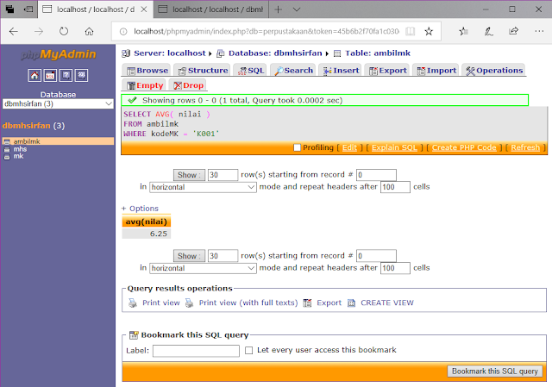Click the share icon in browser toolbar
Image resolution: width=552 pixels, height=387 pixels.
click(x=514, y=31)
